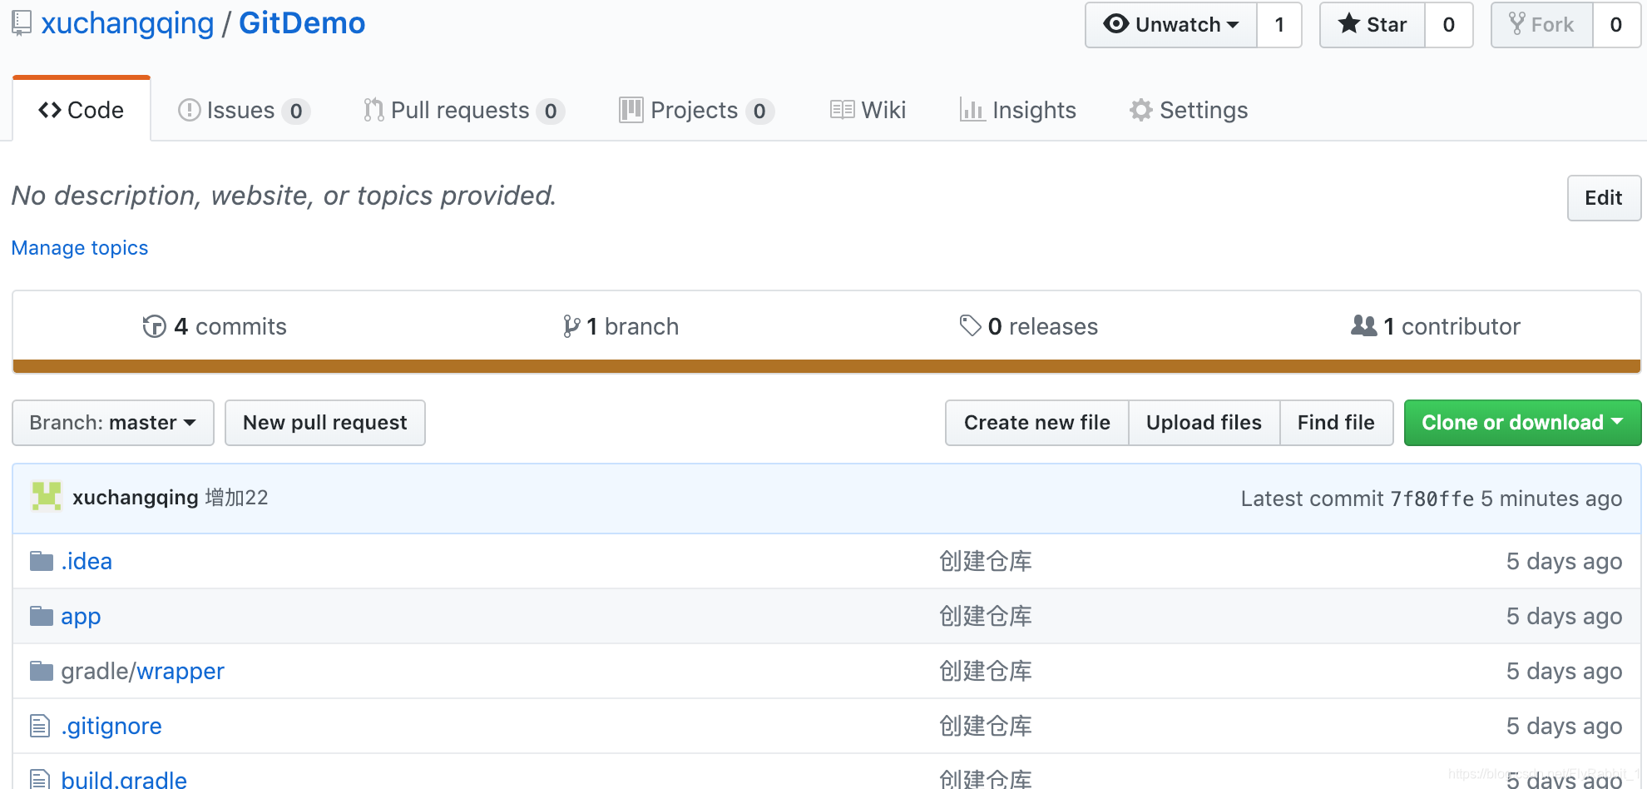Image resolution: width=1647 pixels, height=789 pixels.
Task: Click the contributors people icon
Action: (1364, 325)
